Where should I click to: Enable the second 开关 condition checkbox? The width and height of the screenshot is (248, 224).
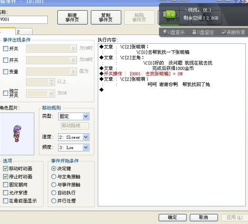(x=5, y=60)
